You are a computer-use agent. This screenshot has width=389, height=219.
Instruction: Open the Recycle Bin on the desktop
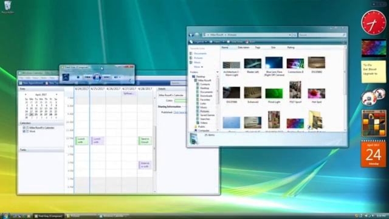point(7,7)
